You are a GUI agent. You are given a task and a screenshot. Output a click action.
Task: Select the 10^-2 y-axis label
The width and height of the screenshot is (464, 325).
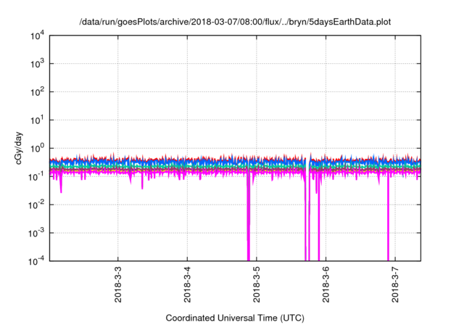[36, 205]
